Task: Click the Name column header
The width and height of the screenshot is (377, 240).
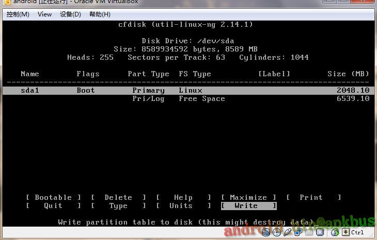Action: point(30,74)
